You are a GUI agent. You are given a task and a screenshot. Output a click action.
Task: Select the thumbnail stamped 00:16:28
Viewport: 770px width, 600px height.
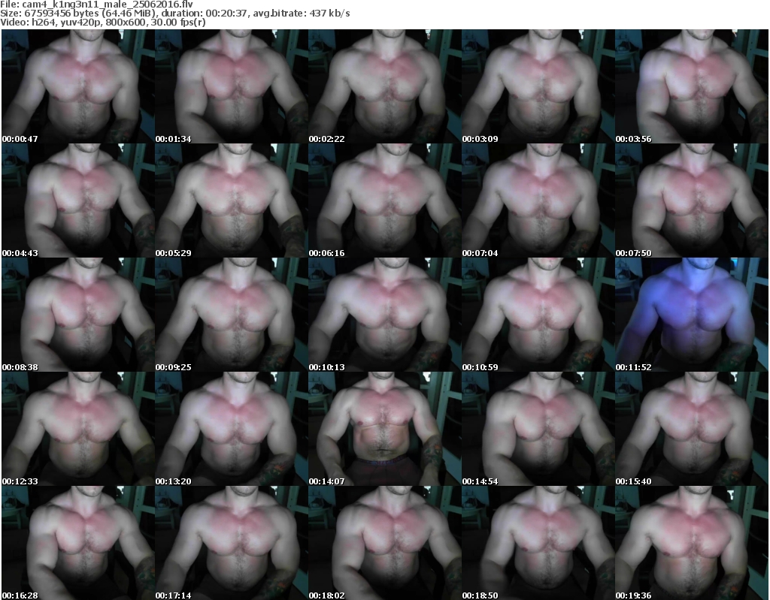coord(78,543)
